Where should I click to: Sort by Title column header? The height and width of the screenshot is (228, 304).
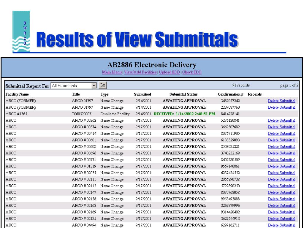coord(76,94)
